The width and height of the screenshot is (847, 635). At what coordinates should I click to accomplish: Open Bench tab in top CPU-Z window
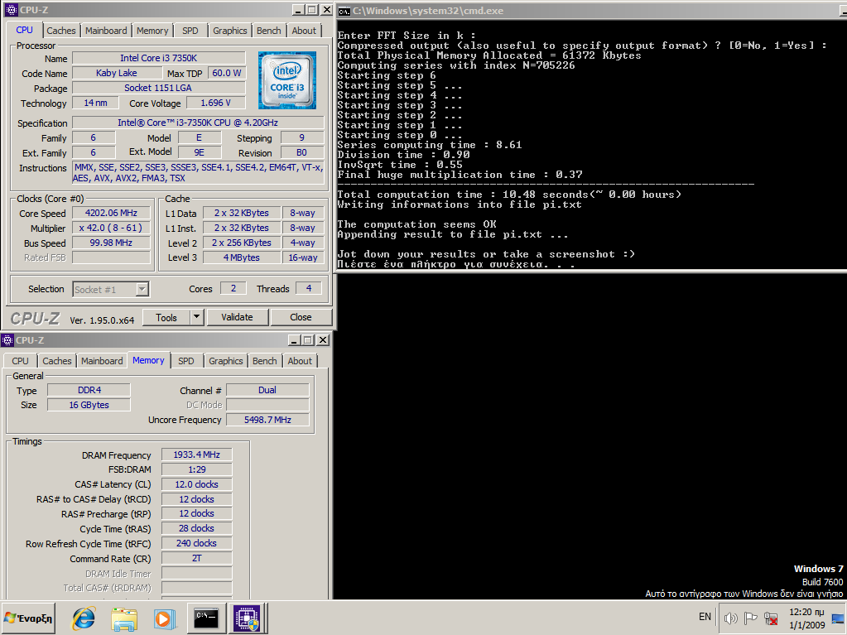tap(268, 31)
